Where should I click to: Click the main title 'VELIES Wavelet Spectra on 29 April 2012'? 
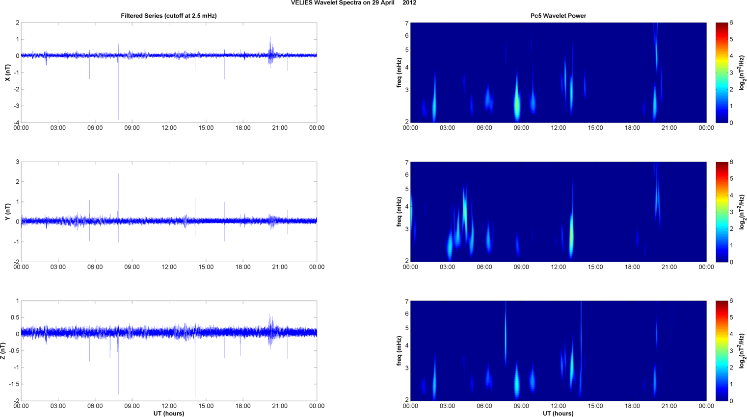(x=353, y=3)
